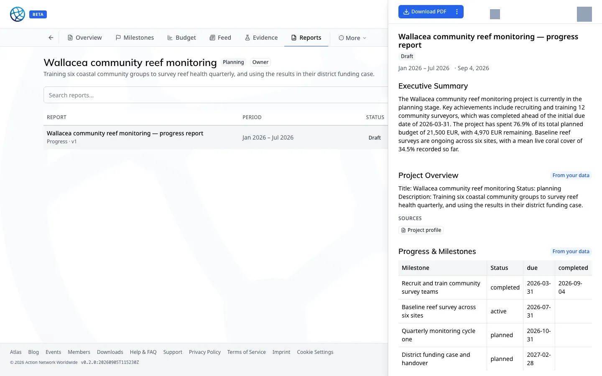Open Cookie Settings in the footer

(x=315, y=352)
